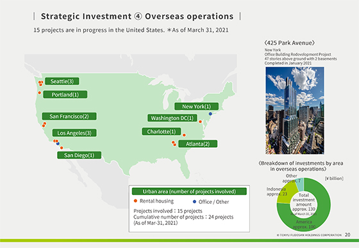Click the San Diego(1) label
The width and height of the screenshot is (359, 248).
(79, 155)
